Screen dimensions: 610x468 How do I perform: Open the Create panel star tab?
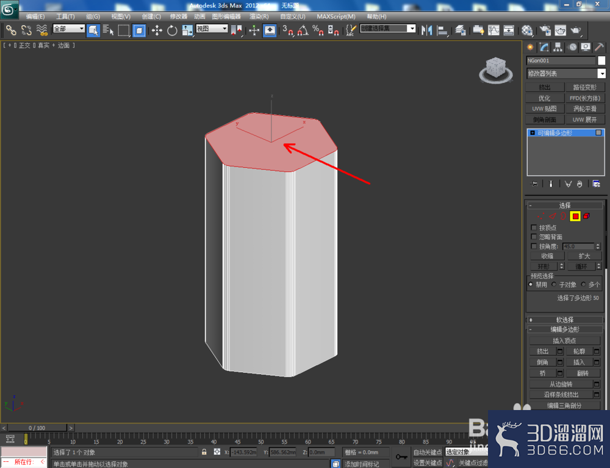pos(530,47)
